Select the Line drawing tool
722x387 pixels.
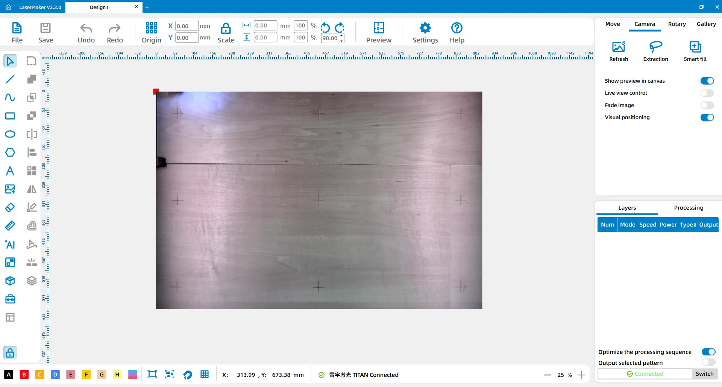click(10, 79)
